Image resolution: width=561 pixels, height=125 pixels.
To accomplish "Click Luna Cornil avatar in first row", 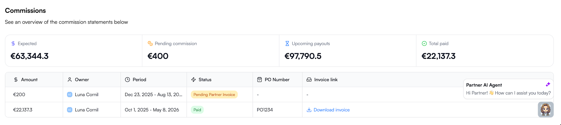I will click(70, 94).
